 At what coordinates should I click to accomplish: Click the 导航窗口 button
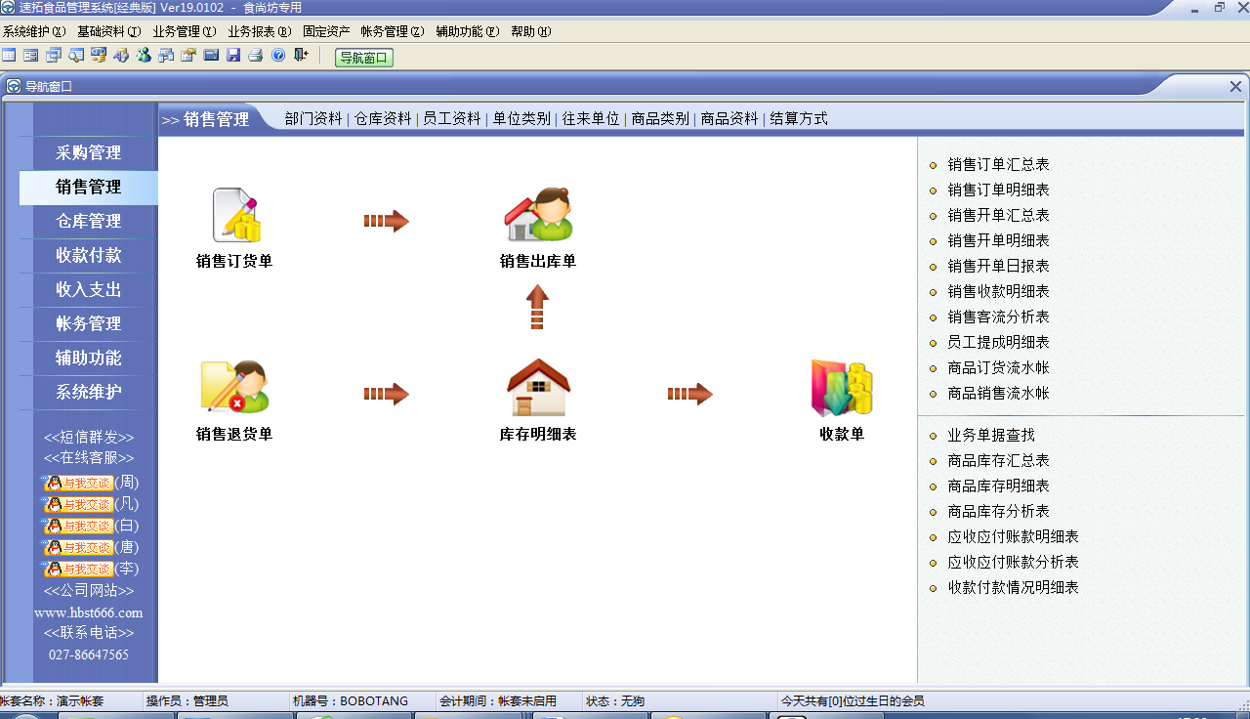[363, 57]
